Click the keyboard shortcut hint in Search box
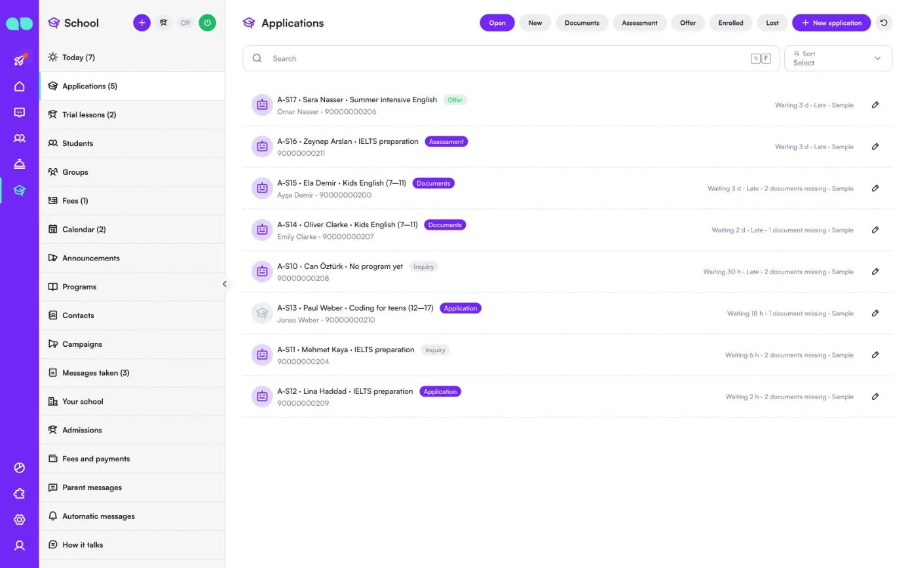The height and width of the screenshot is (568, 910). [x=761, y=58]
